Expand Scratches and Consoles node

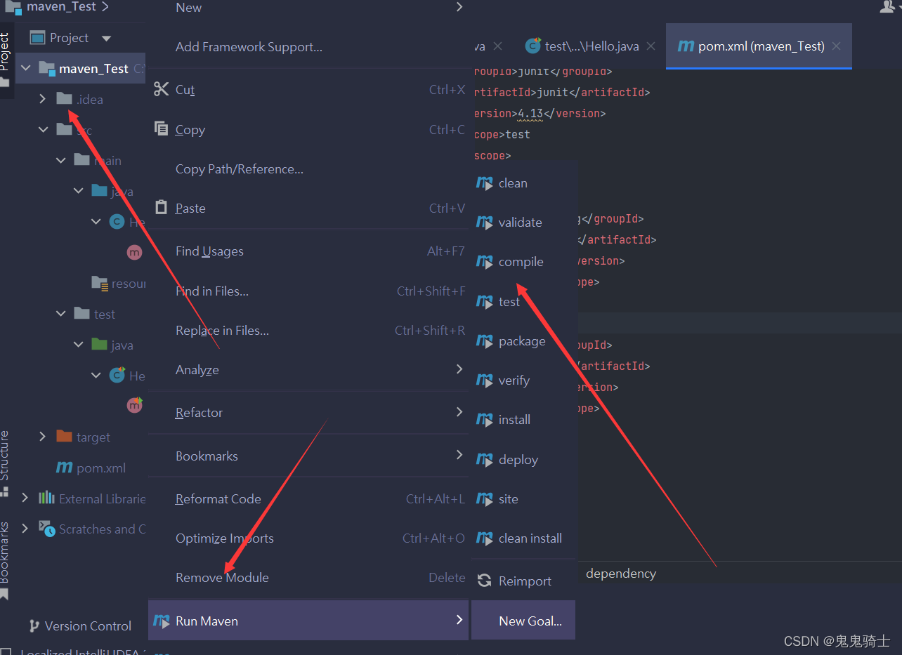pos(25,529)
